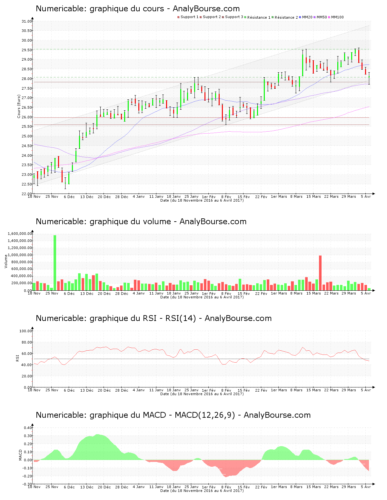Select the Résistance 2 legend label
The height and width of the screenshot is (500, 387).
286,17
